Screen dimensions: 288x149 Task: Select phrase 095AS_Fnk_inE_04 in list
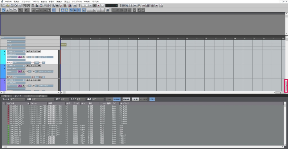[17, 106]
